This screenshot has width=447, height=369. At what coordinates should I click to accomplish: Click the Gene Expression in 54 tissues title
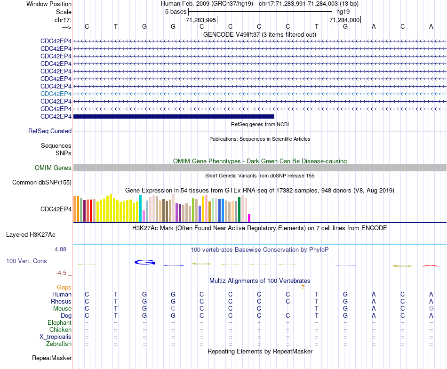coord(260,190)
